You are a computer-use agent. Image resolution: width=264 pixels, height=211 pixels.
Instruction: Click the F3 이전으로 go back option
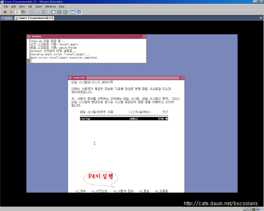point(99,191)
